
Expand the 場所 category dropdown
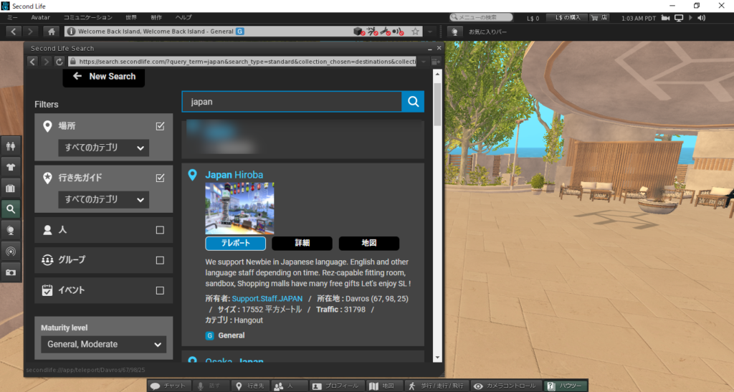click(103, 148)
